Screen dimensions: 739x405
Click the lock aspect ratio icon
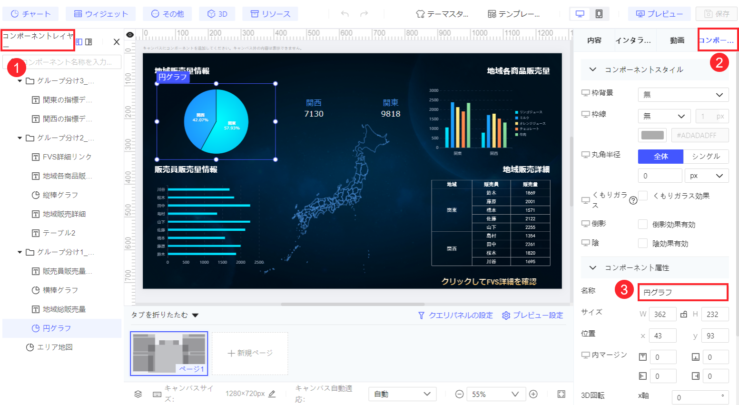pos(684,314)
